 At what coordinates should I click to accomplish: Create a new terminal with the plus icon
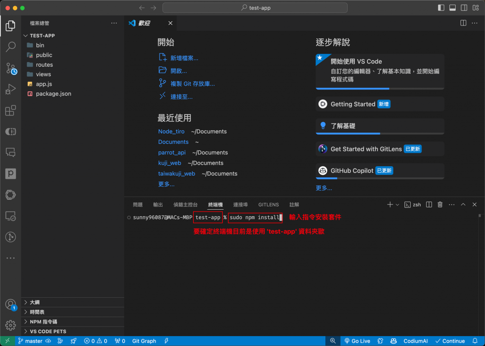coord(390,204)
